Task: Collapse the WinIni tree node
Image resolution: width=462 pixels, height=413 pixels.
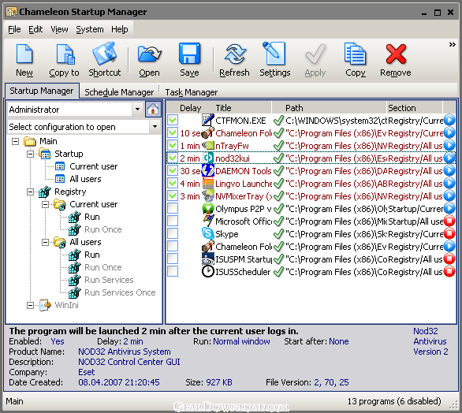Action: (30, 305)
